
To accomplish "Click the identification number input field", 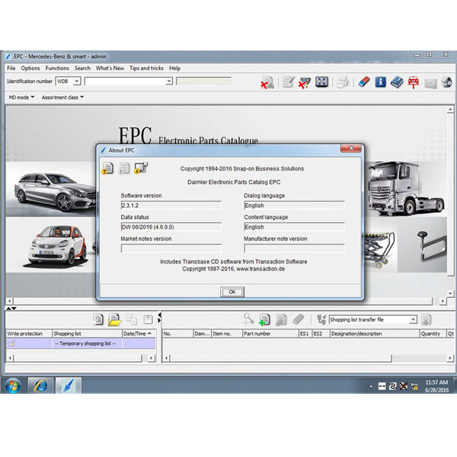I will tap(125, 81).
